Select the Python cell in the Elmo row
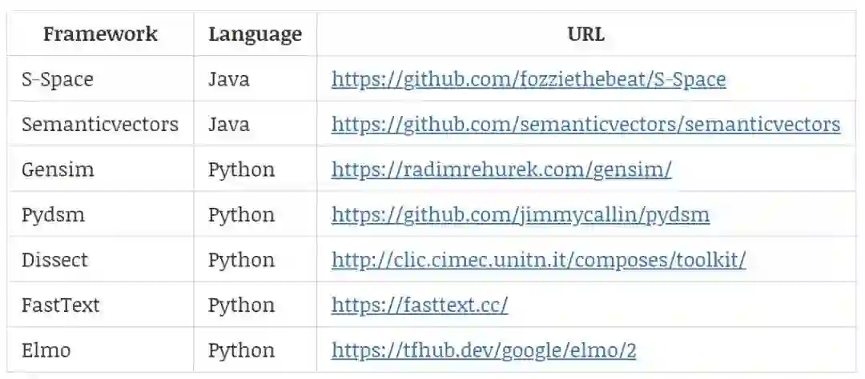Screen dimensions: 865x379 [x=241, y=350]
